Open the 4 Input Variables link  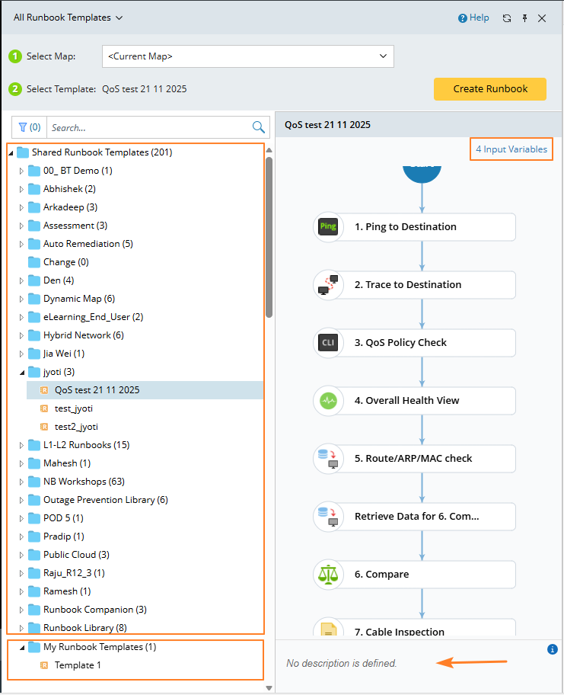[511, 149]
